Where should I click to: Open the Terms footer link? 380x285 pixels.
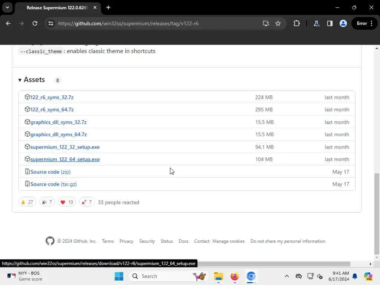[x=108, y=241]
